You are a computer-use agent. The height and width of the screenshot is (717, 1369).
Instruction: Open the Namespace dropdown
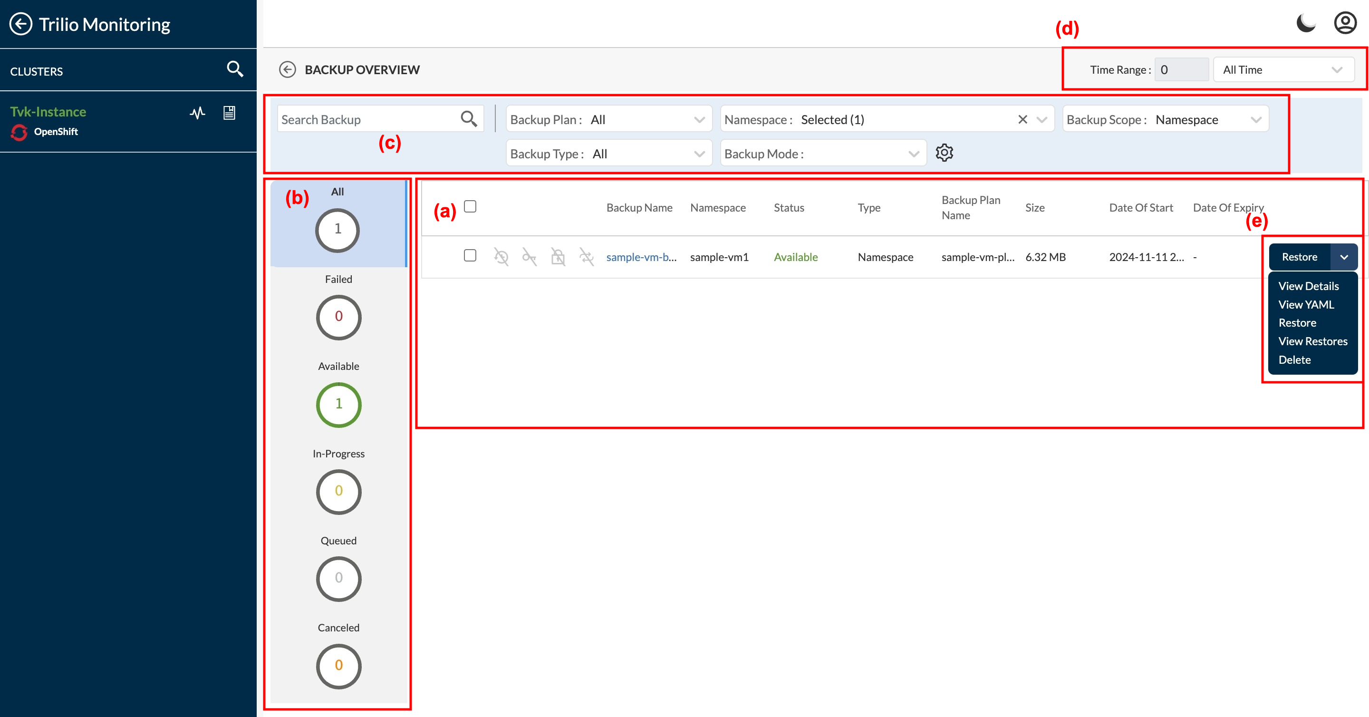click(x=1041, y=120)
